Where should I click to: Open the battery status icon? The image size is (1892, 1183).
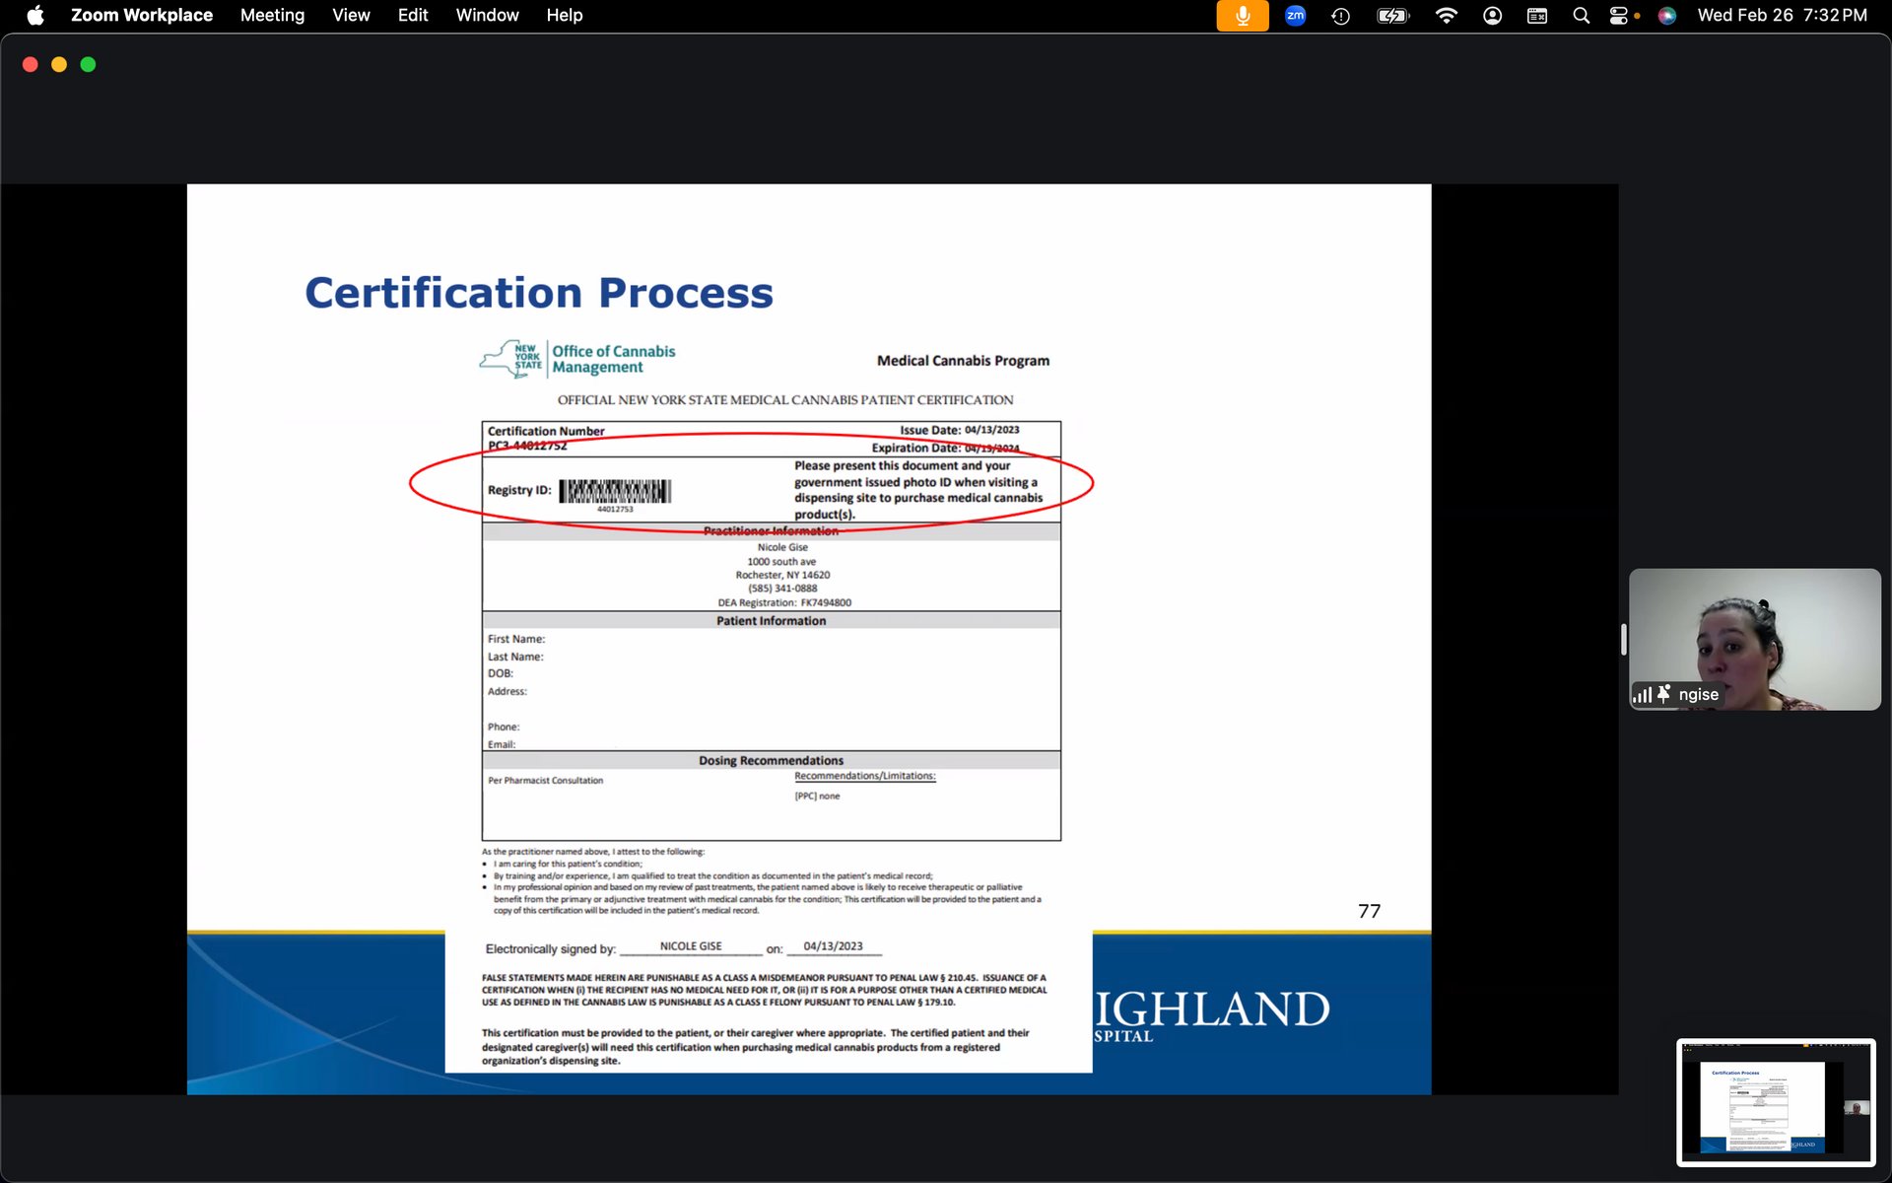tap(1392, 16)
